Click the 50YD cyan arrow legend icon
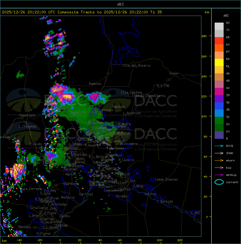The image size is (241, 244). (219, 146)
